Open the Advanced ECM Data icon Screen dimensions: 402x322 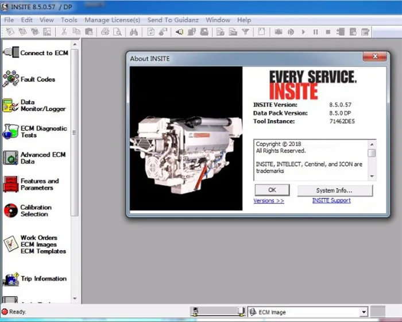(x=11, y=158)
